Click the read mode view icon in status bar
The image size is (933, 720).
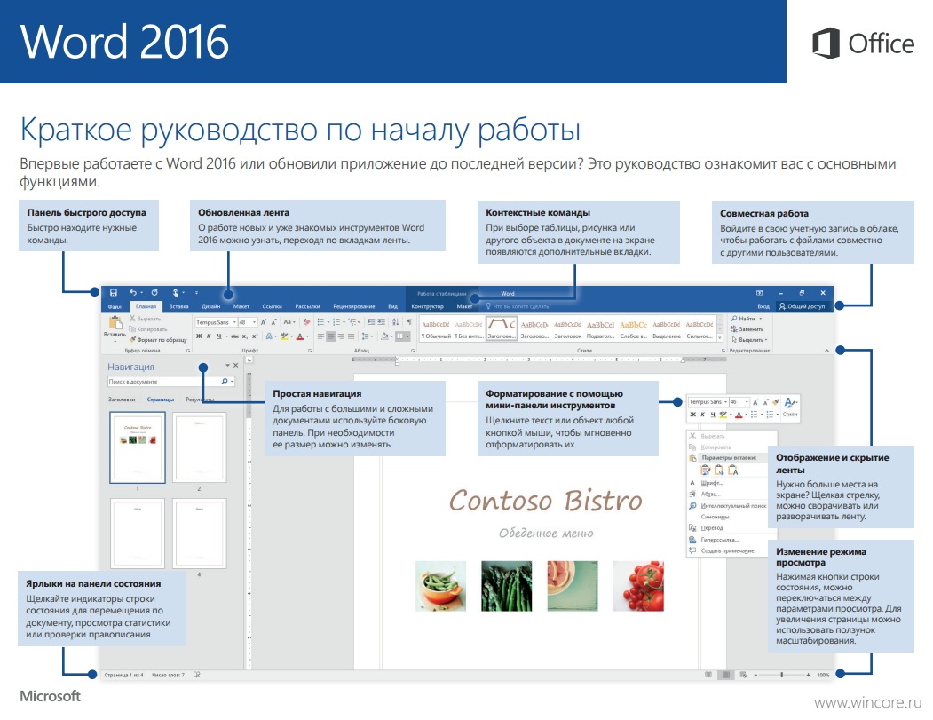[708, 675]
